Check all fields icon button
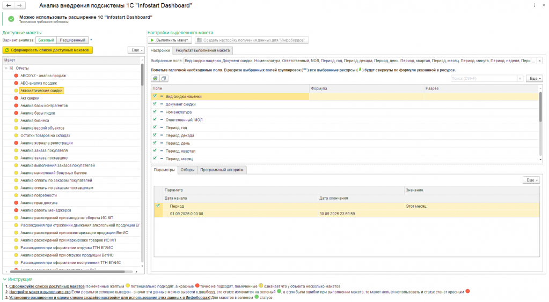Image resolution: width=549 pixels, height=302 pixels. pyautogui.click(x=155, y=78)
